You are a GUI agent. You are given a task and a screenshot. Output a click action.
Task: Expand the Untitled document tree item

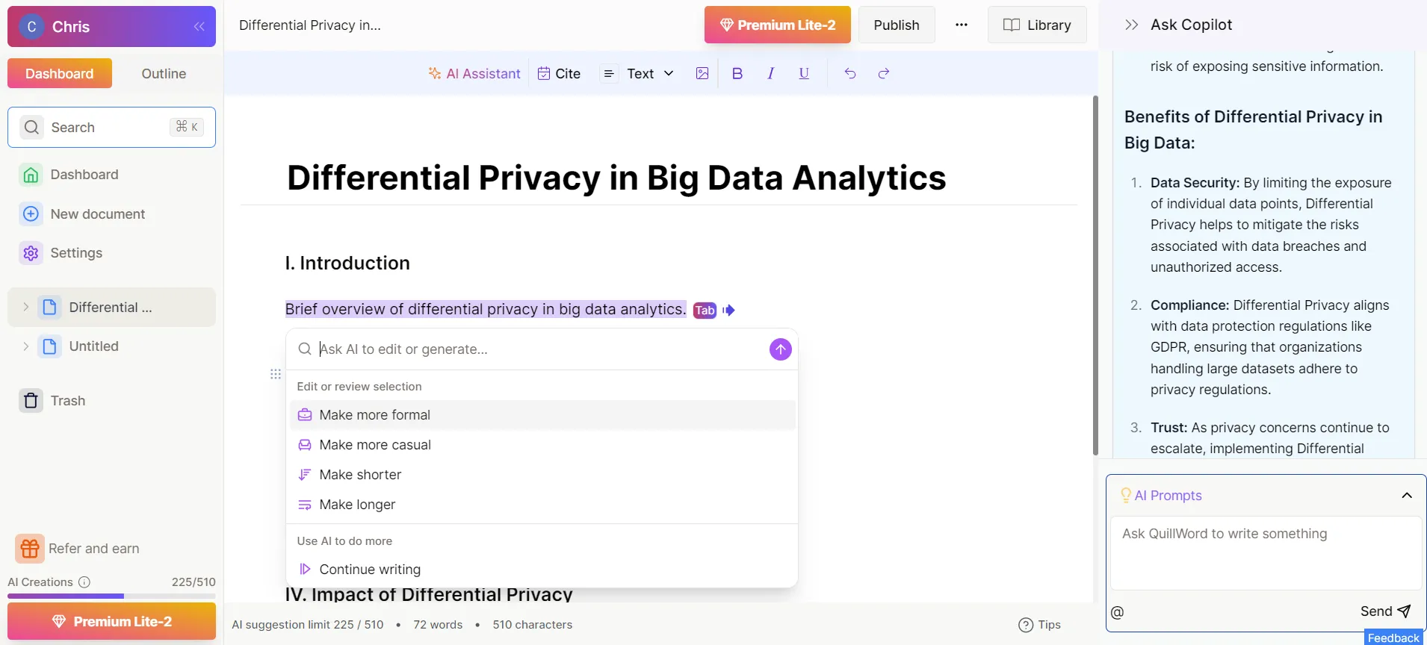click(x=26, y=346)
